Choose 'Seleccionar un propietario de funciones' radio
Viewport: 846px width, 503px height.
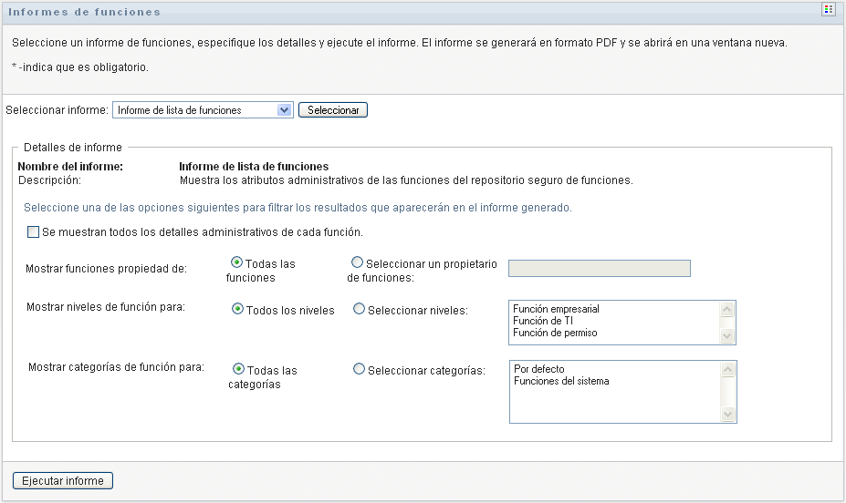[x=357, y=262]
